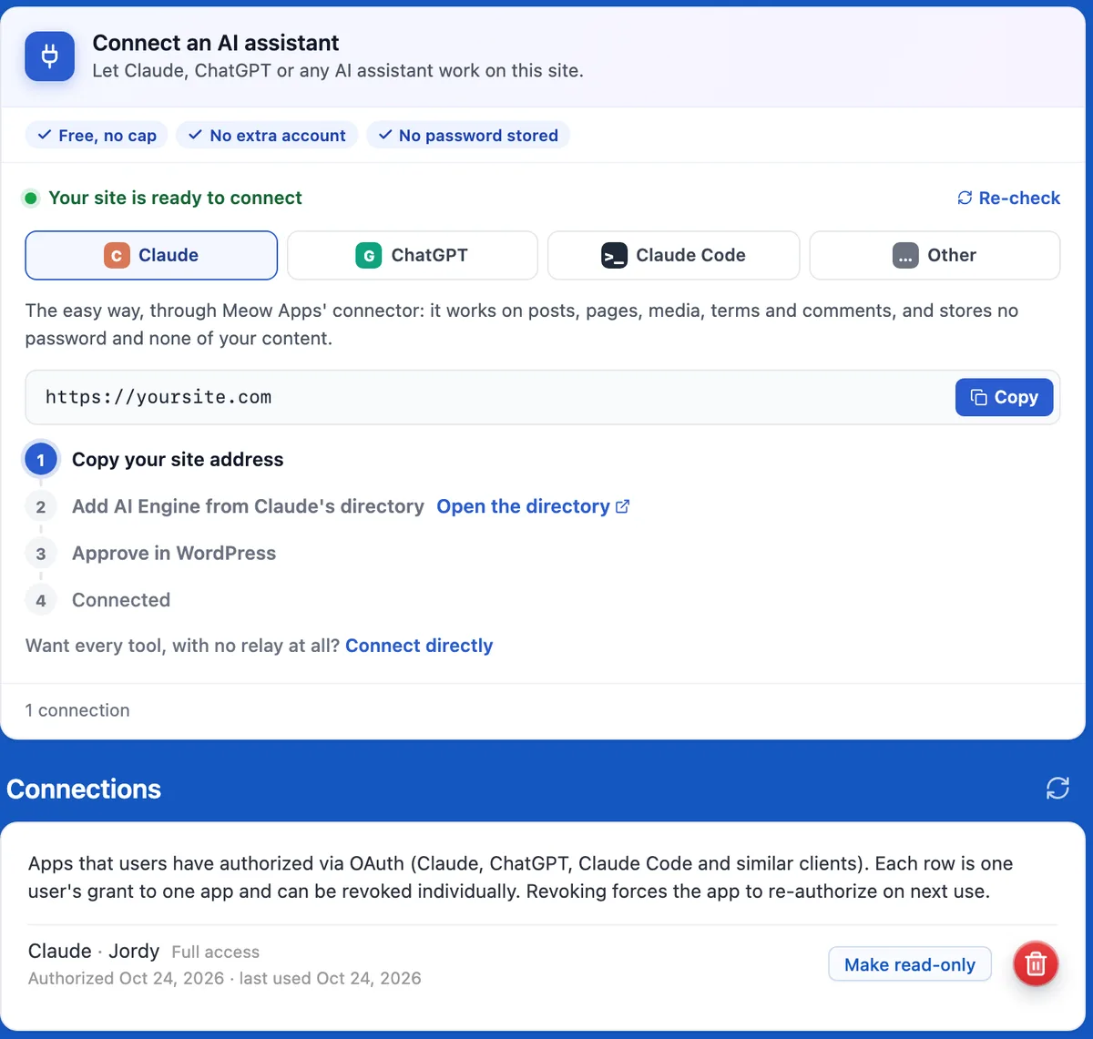Click the "No extra account" badge

pos(267,136)
